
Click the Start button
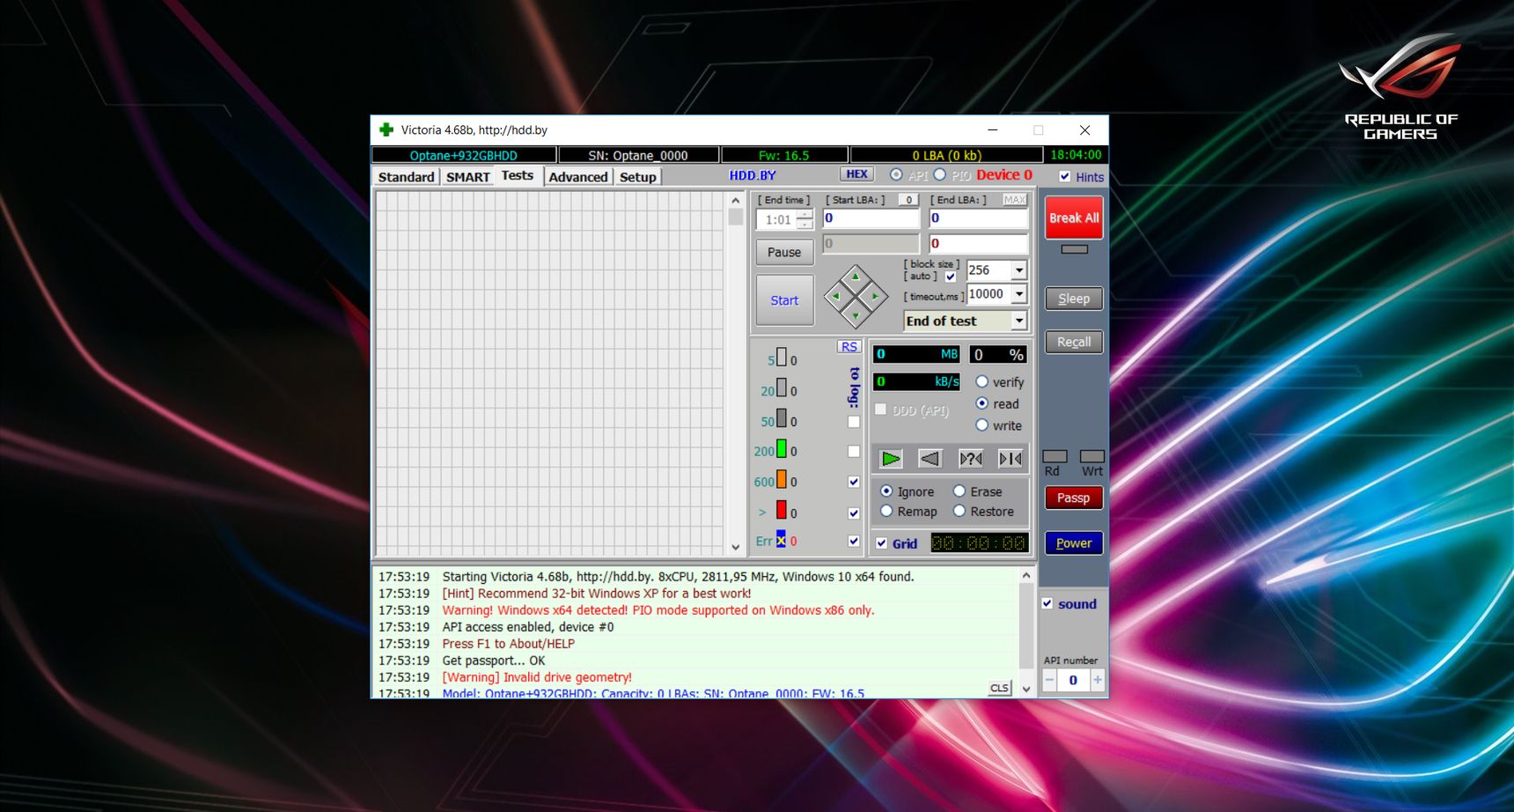pos(784,300)
